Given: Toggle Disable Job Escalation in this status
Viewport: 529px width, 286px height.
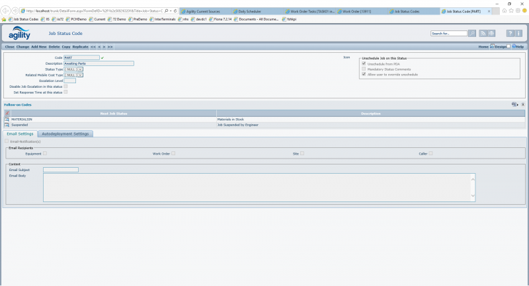Looking at the screenshot, I should click(x=65, y=87).
